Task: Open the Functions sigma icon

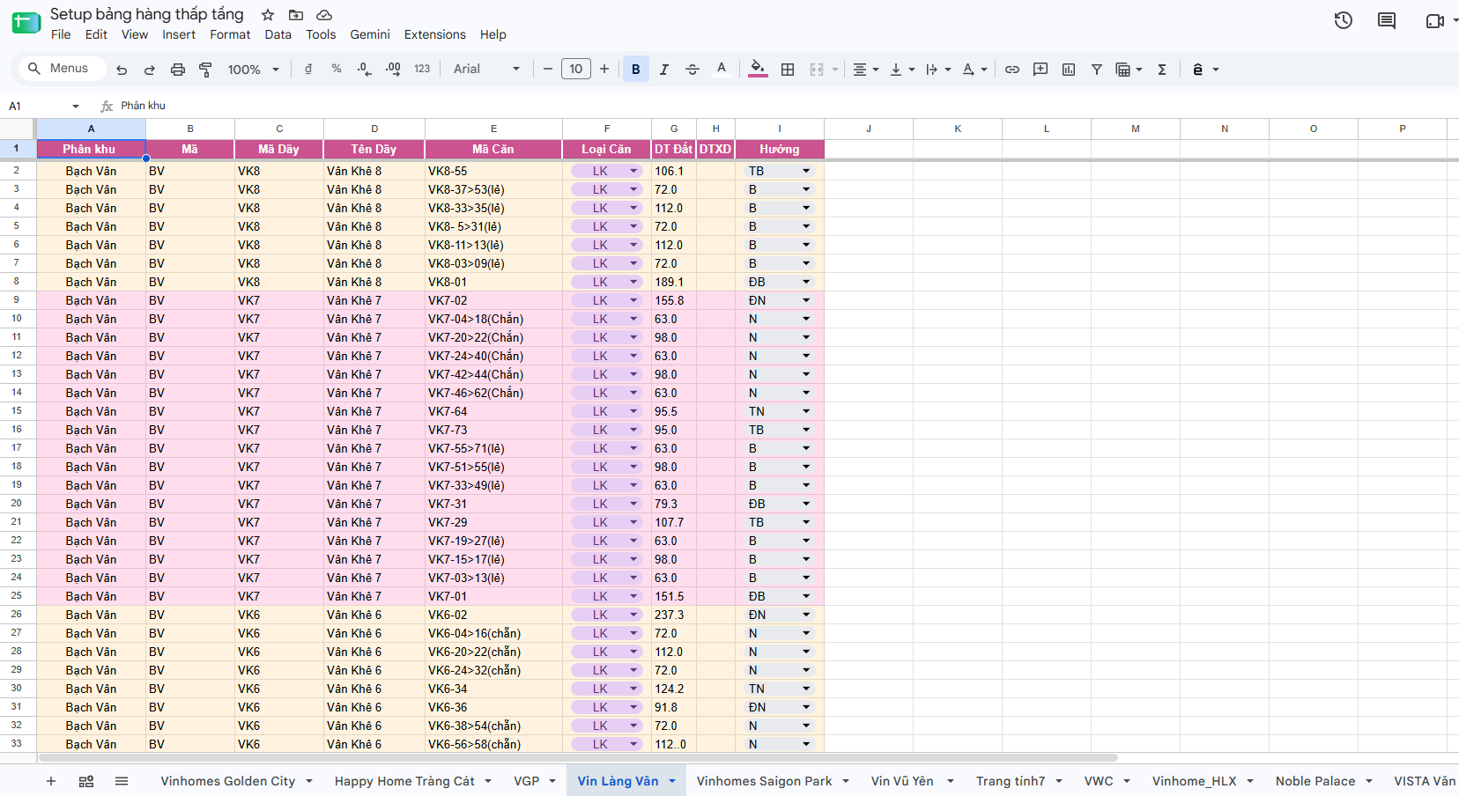Action: point(1162,70)
